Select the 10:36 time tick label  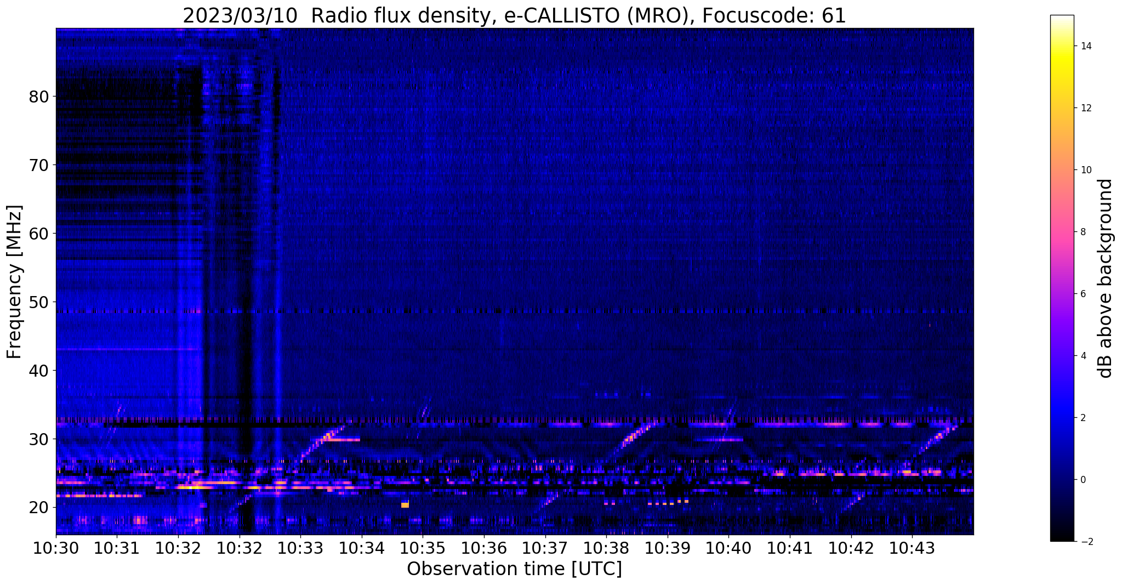pyautogui.click(x=484, y=548)
